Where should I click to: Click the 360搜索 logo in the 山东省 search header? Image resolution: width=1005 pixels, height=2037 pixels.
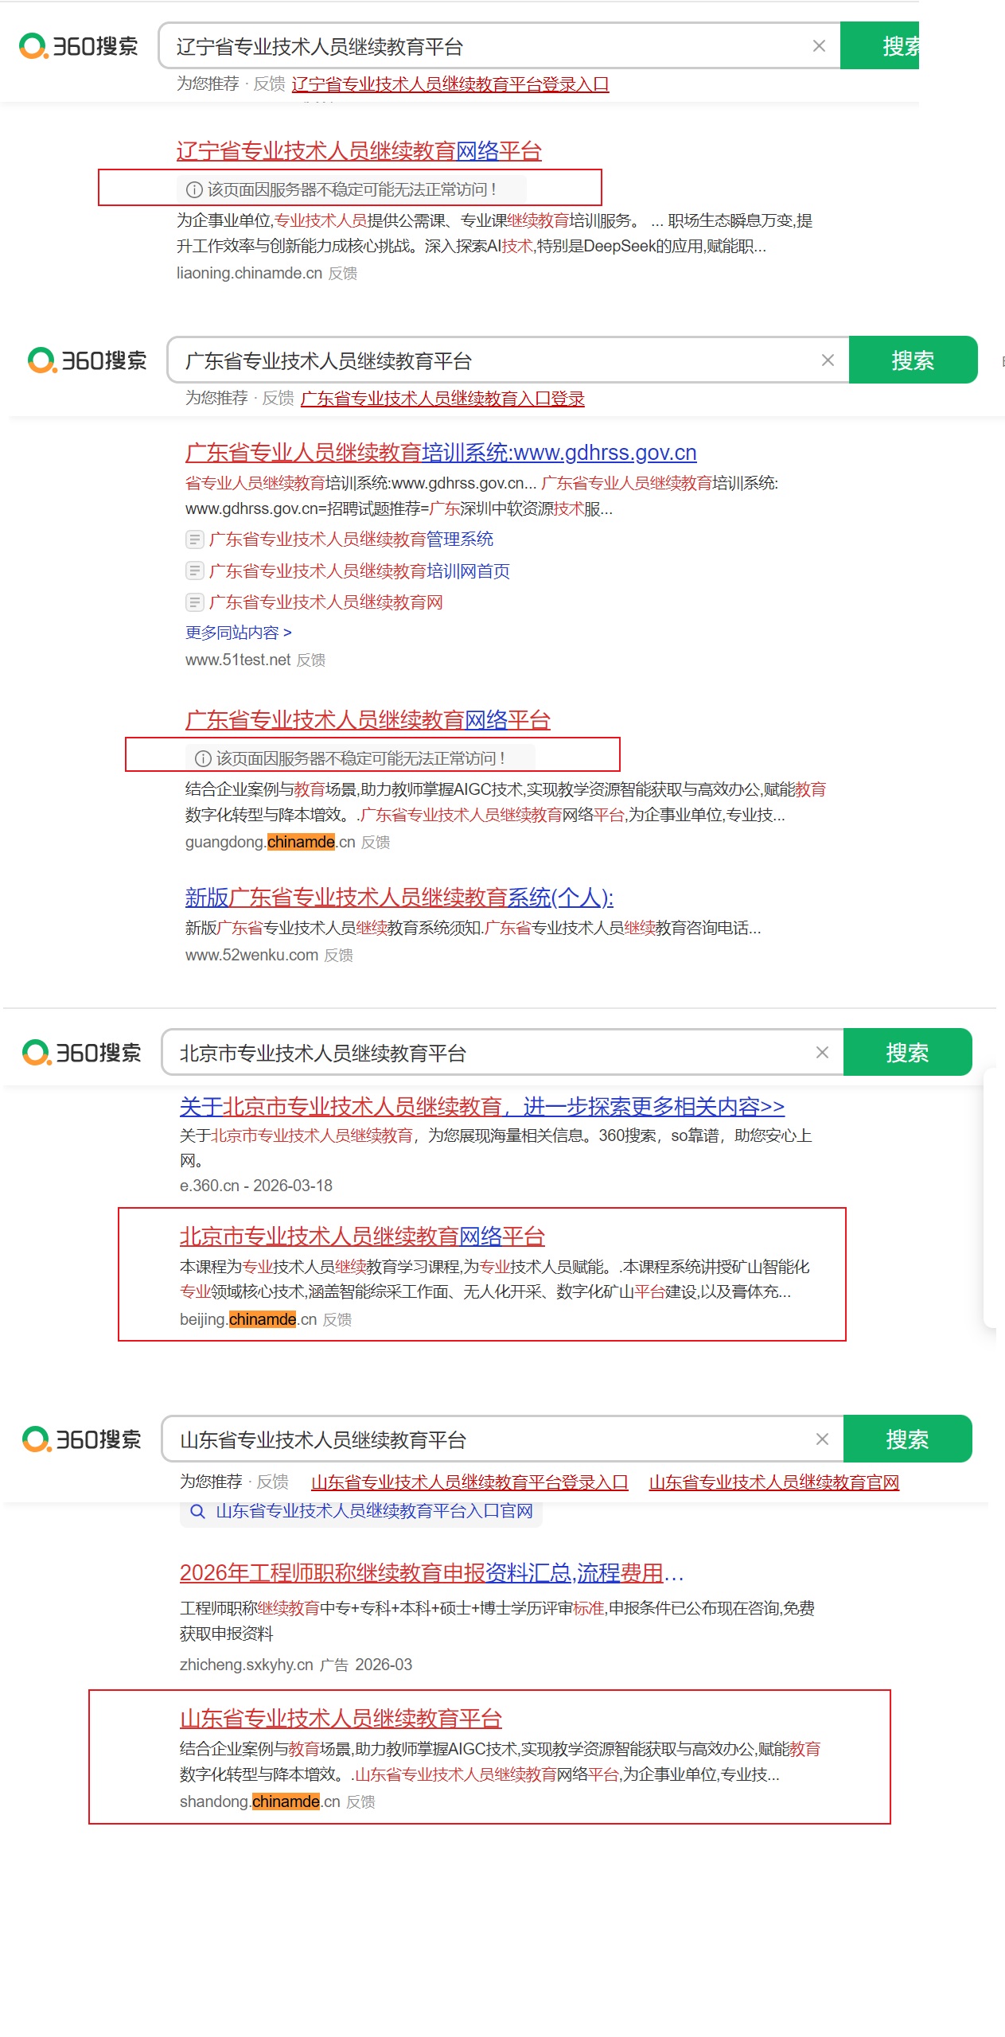tap(81, 1439)
